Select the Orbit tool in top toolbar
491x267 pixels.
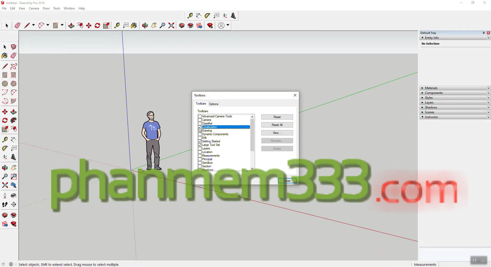(x=145, y=26)
